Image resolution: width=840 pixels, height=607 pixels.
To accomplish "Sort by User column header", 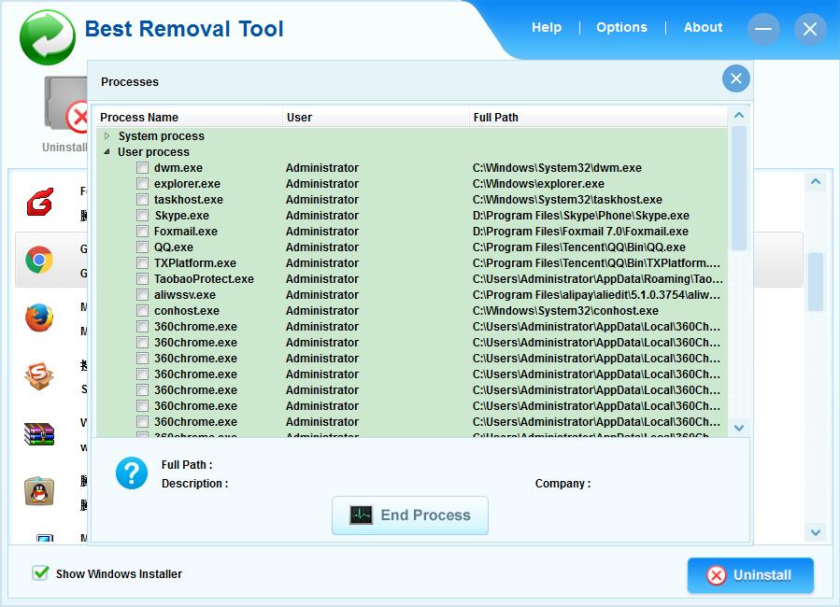I will point(376,118).
